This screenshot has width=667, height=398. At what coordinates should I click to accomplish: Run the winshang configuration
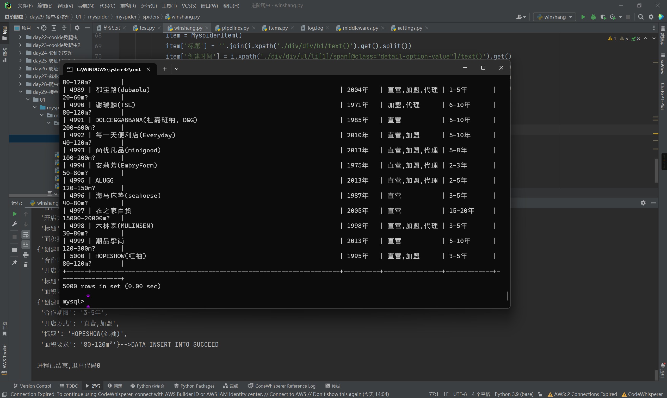click(583, 17)
